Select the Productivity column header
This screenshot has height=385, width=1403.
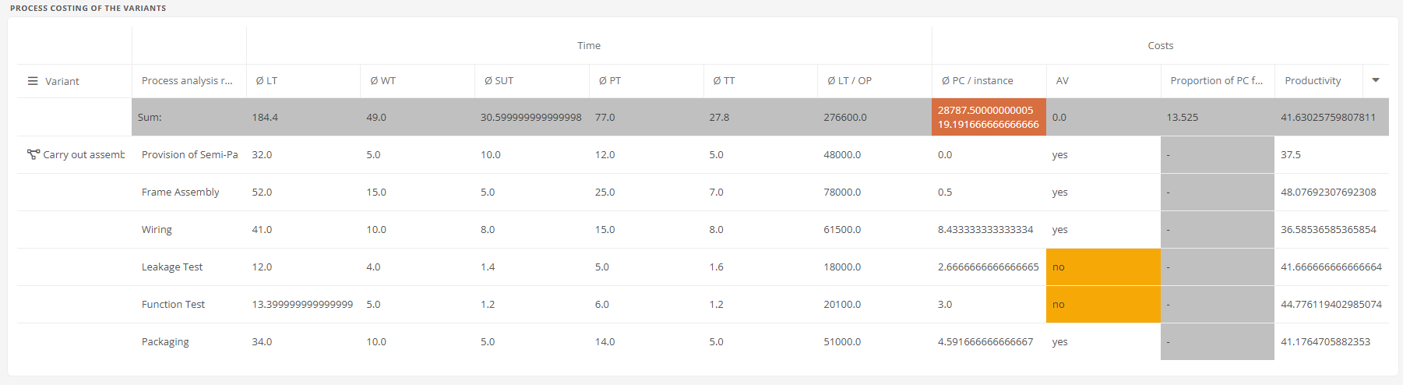1313,81
